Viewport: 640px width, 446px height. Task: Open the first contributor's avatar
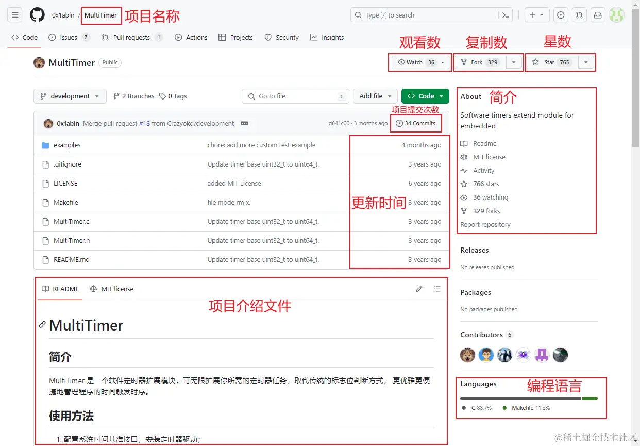[x=467, y=355]
